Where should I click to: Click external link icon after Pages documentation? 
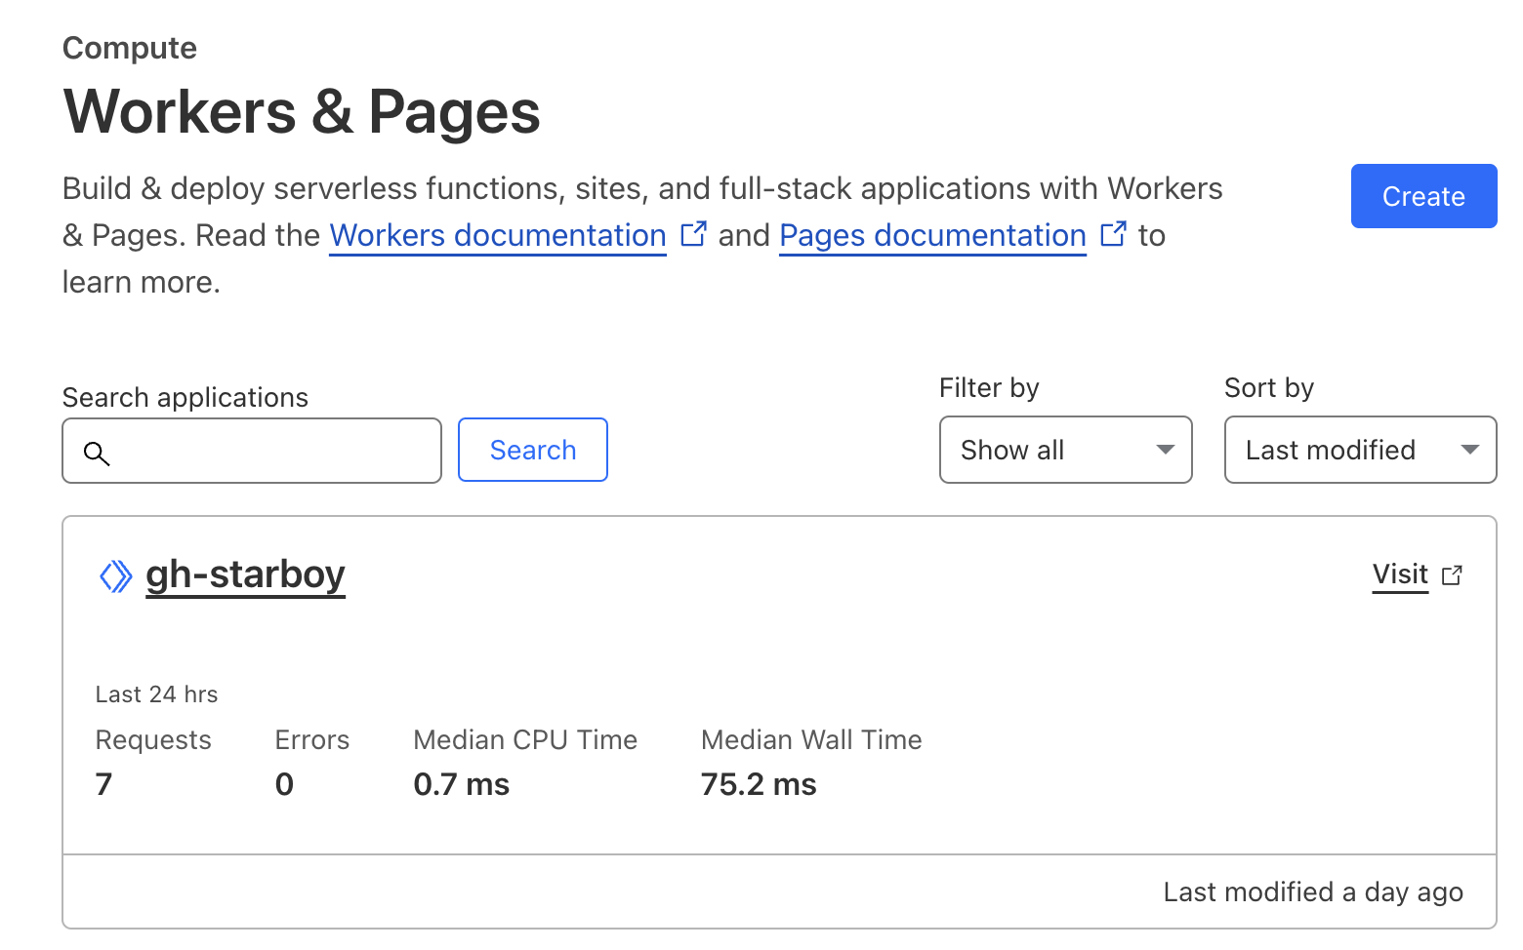pos(1113,234)
